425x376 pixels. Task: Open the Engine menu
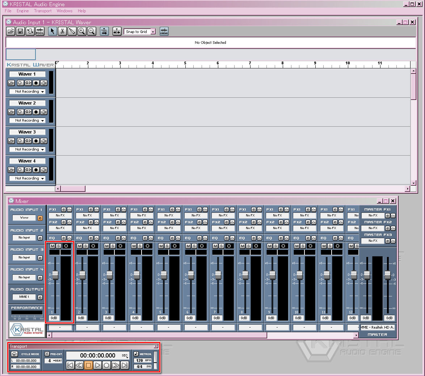[x=22, y=11]
